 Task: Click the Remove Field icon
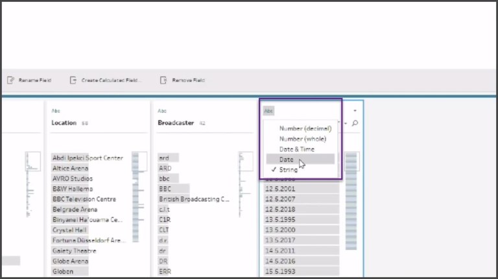tap(163, 80)
